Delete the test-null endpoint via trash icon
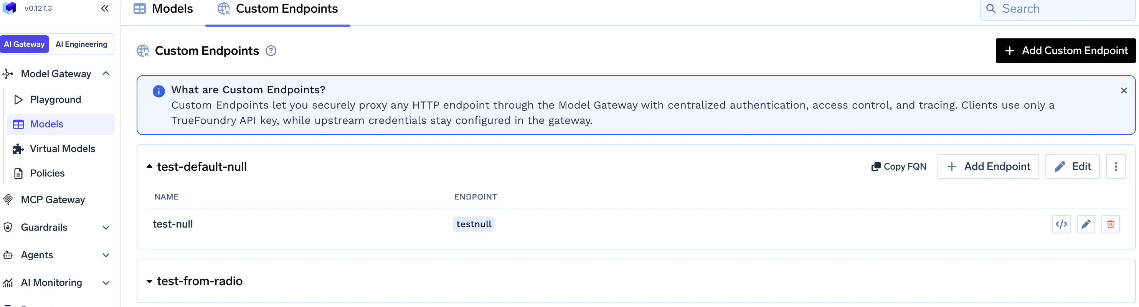Image resolution: width=1139 pixels, height=307 pixels. click(x=1110, y=224)
